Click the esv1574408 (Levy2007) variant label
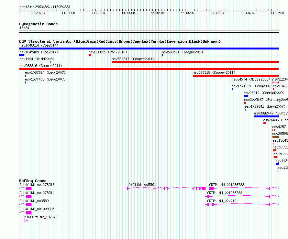Viewport: 288px width, 239px height. pyautogui.click(x=45, y=79)
